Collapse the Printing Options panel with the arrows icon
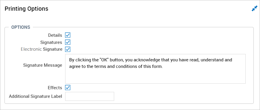The height and width of the screenshot is (110, 260). [254, 9]
